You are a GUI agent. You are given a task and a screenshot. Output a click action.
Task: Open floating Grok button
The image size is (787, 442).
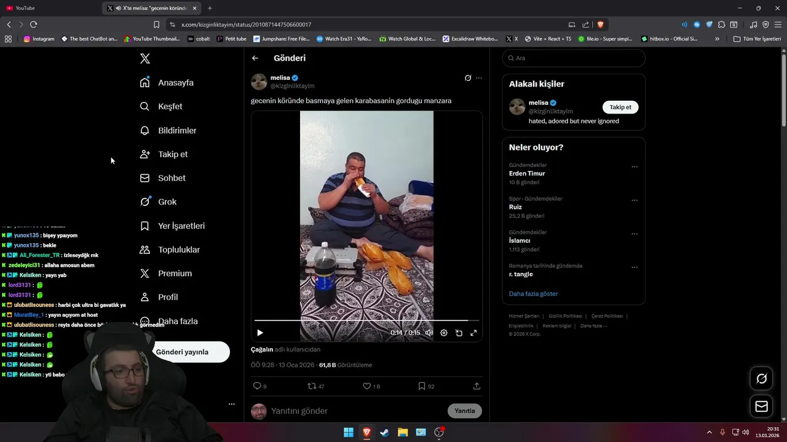(761, 379)
